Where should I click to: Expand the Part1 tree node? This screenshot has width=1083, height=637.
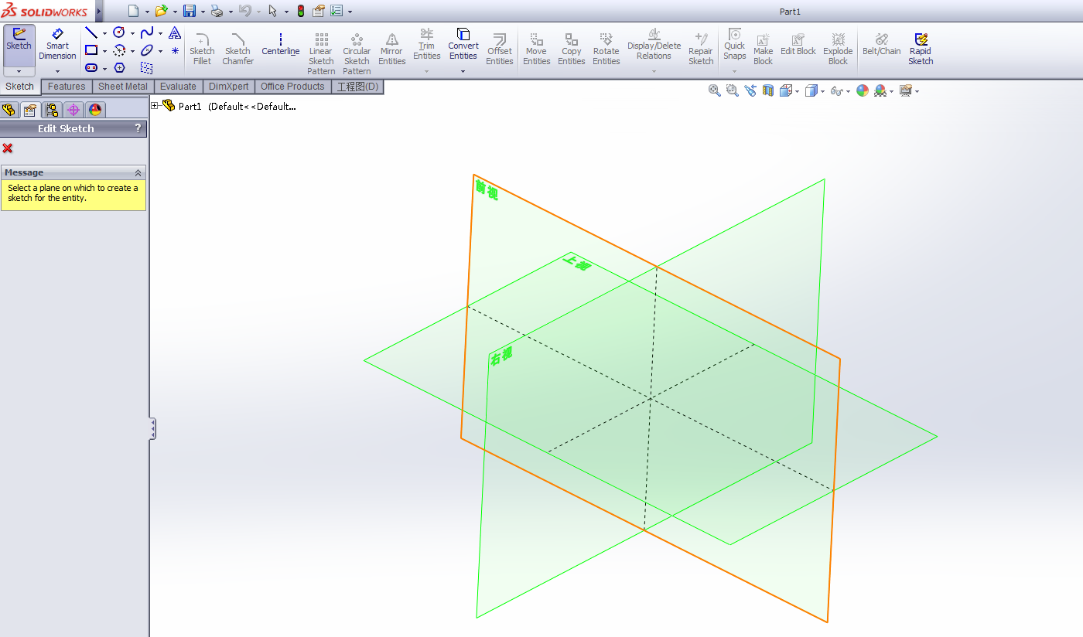point(155,106)
